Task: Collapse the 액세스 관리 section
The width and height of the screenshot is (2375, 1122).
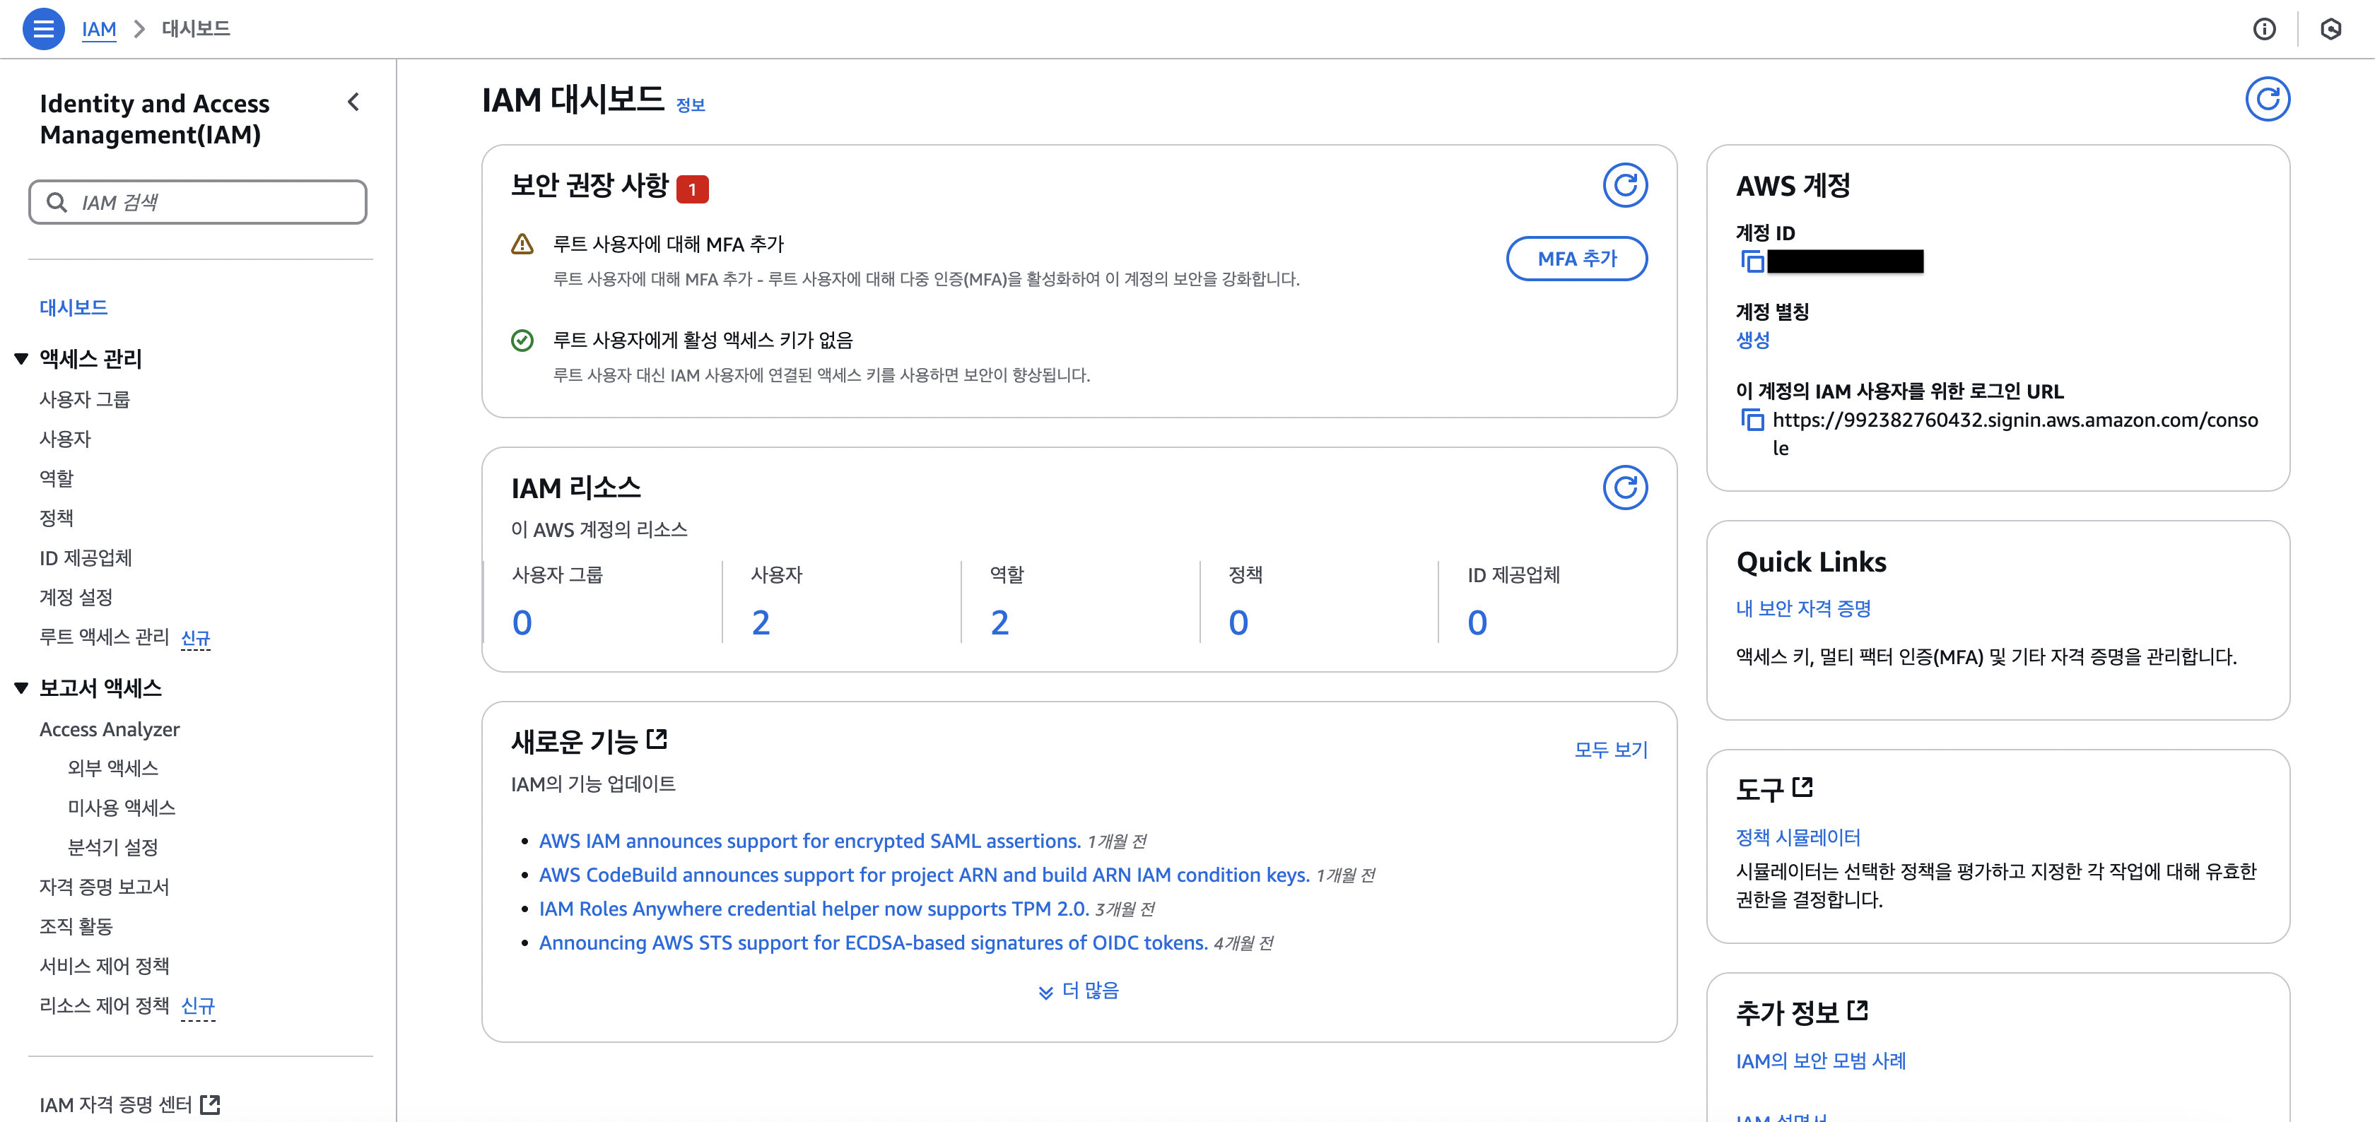Action: [21, 359]
